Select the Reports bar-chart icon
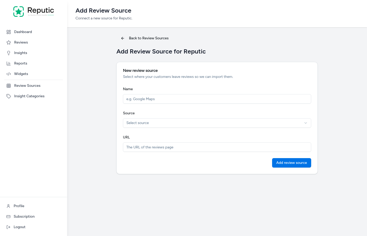Image resolution: width=367 pixels, height=236 pixels. 9,63
